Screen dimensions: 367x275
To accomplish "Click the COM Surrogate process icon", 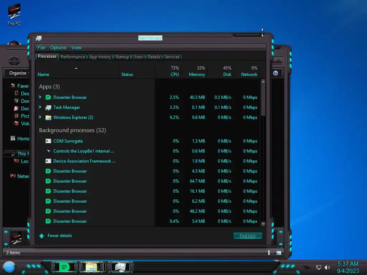I will (48, 141).
